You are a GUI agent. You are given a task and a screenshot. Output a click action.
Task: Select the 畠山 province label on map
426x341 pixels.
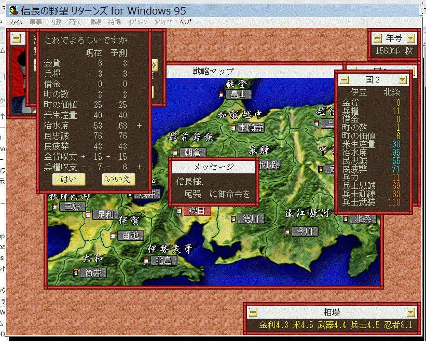(238, 94)
